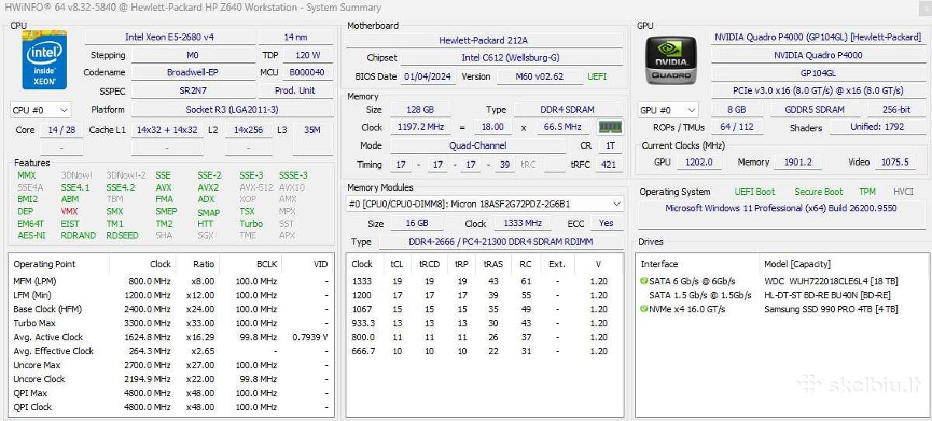Click the VMX feature label

pyautogui.click(x=69, y=211)
